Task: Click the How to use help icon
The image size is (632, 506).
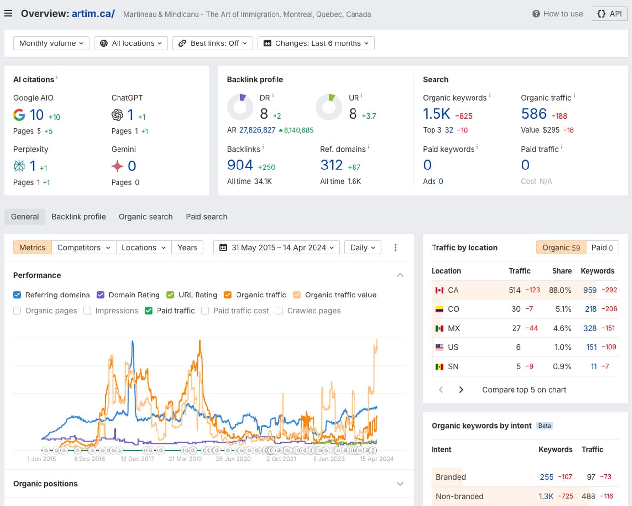Action: 536,14
